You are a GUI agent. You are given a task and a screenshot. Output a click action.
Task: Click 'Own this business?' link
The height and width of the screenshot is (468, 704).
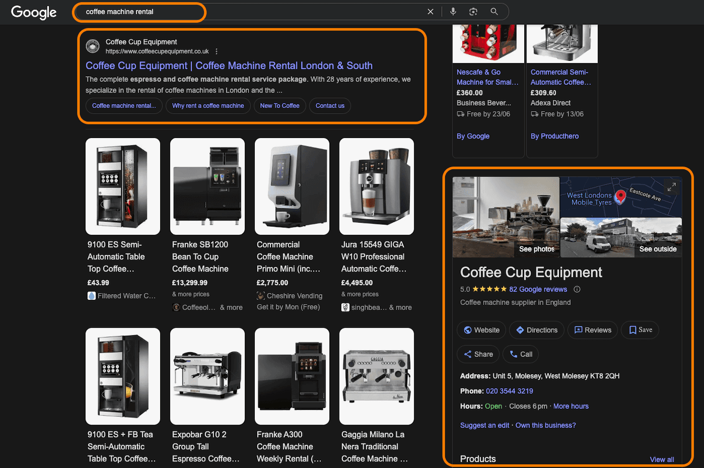[545, 425]
